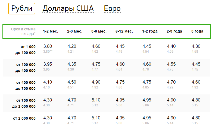Select the 3-6 мес. column header
This screenshot has height=127, width=212.
(x=99, y=31)
